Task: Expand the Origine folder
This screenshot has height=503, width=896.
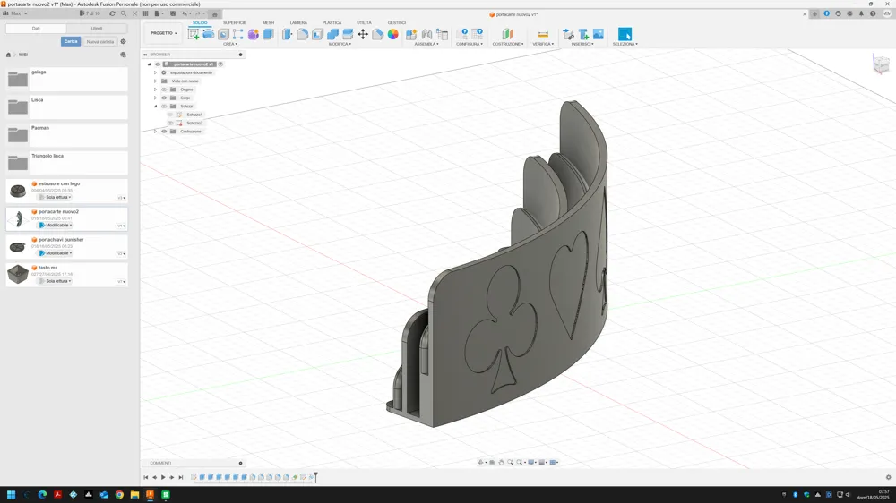Action: point(155,90)
